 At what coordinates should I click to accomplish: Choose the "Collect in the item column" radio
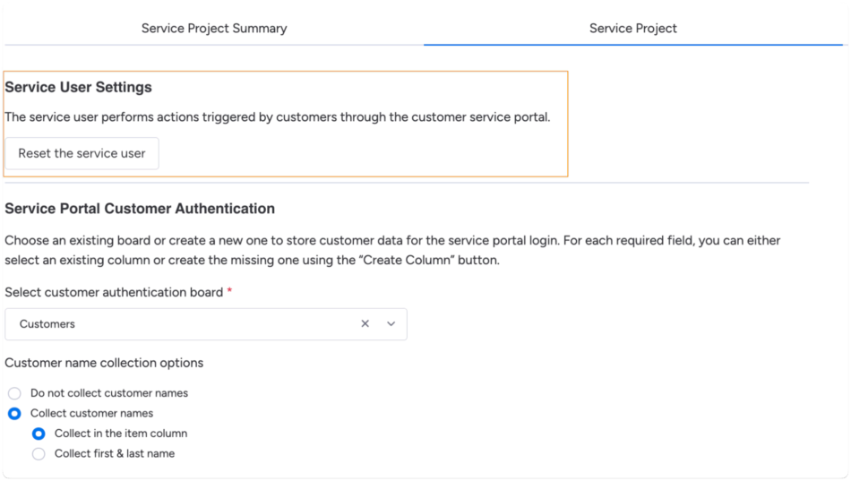[x=39, y=434]
